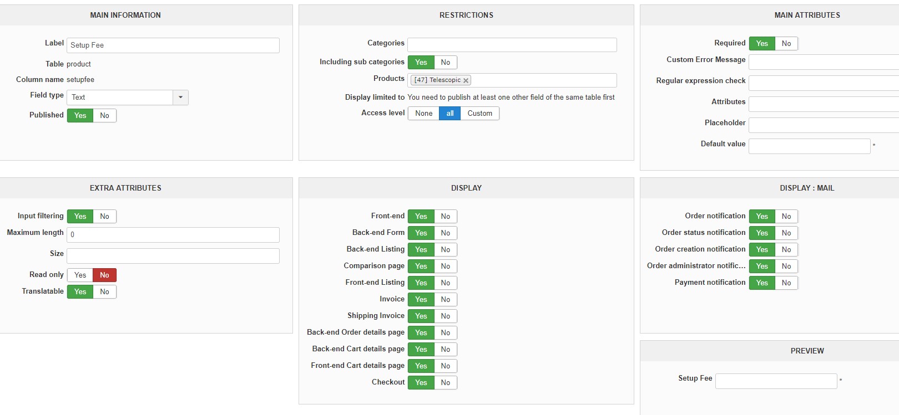Disable Order notification in mail
This screenshot has width=899, height=415.
click(786, 216)
